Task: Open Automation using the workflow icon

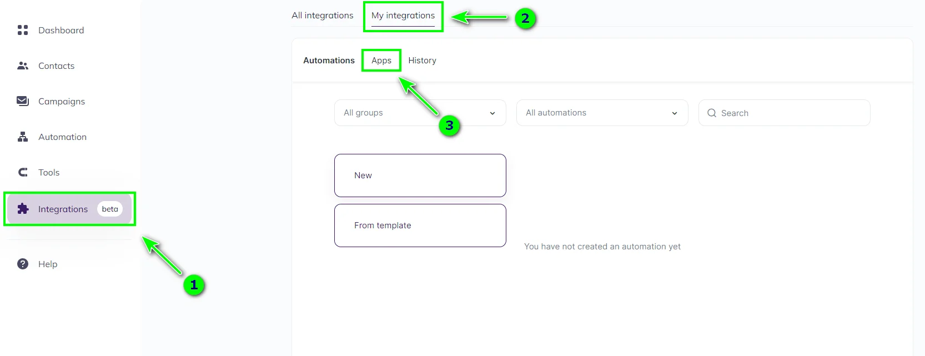Action: click(x=22, y=137)
